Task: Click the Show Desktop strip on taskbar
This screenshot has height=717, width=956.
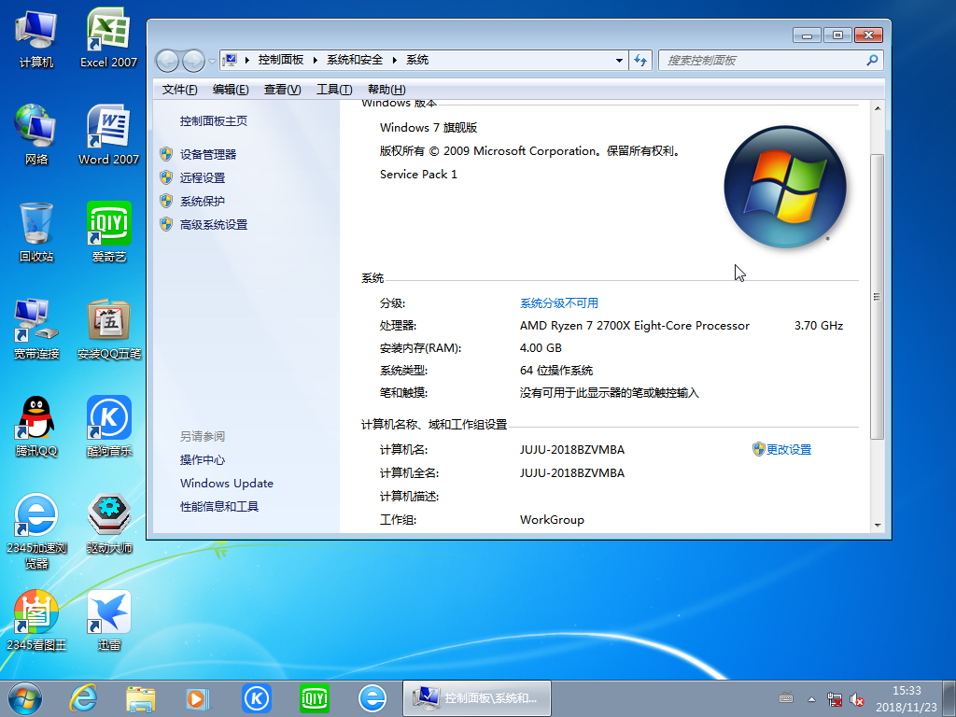Action: coord(949,698)
